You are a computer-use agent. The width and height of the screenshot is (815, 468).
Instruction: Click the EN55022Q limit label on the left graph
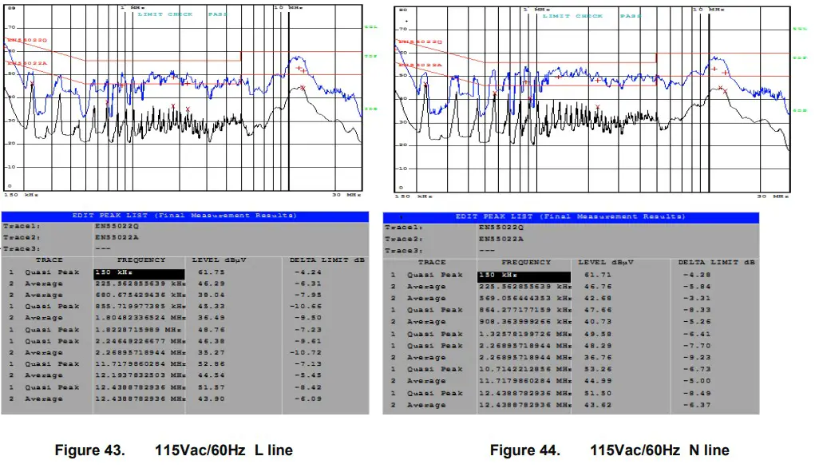(28, 40)
